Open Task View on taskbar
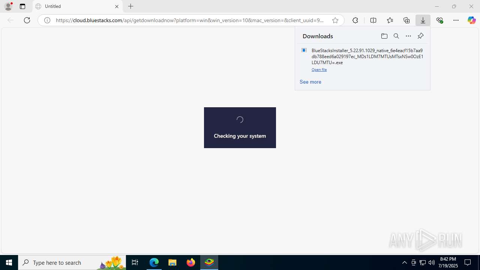The image size is (480, 270). pyautogui.click(x=135, y=262)
